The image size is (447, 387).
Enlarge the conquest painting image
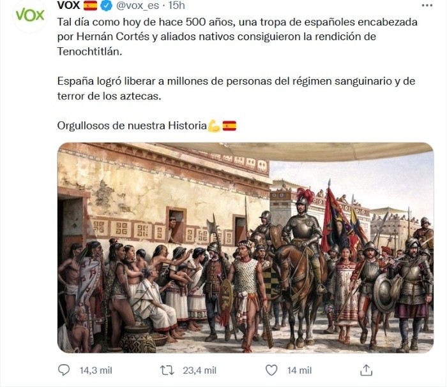pyautogui.click(x=245, y=247)
